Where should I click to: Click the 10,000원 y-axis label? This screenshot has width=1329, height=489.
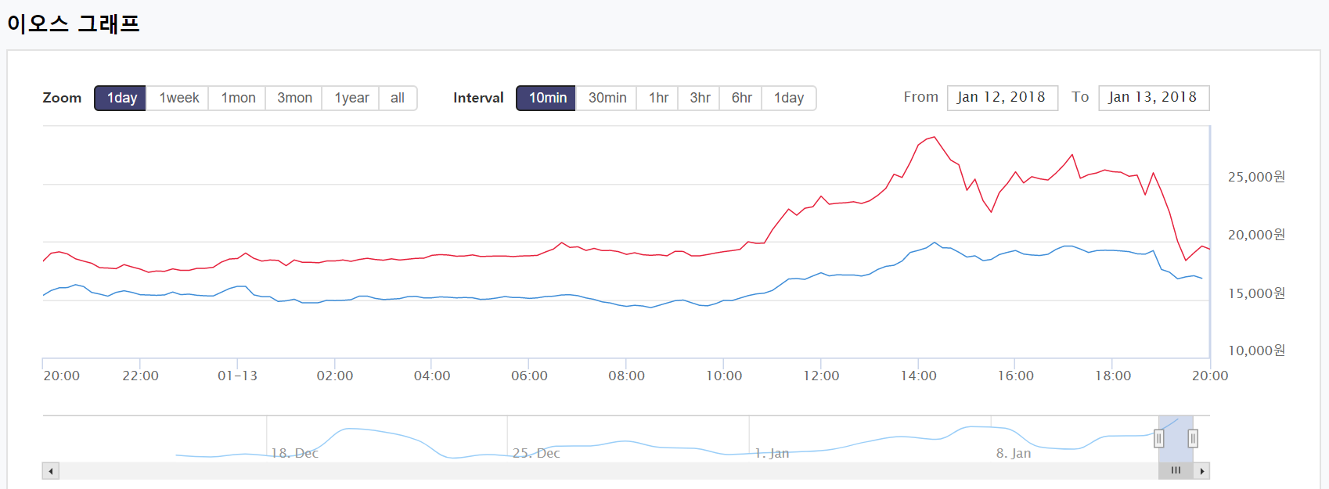point(1256,351)
